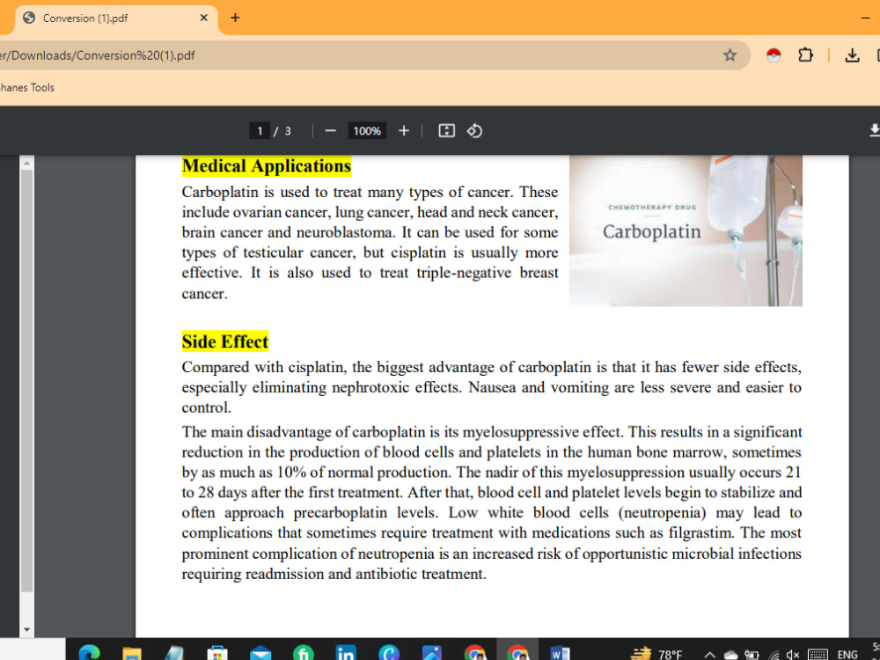The image size is (880, 660).
Task: Open the Pokeball extension icon
Action: click(774, 55)
